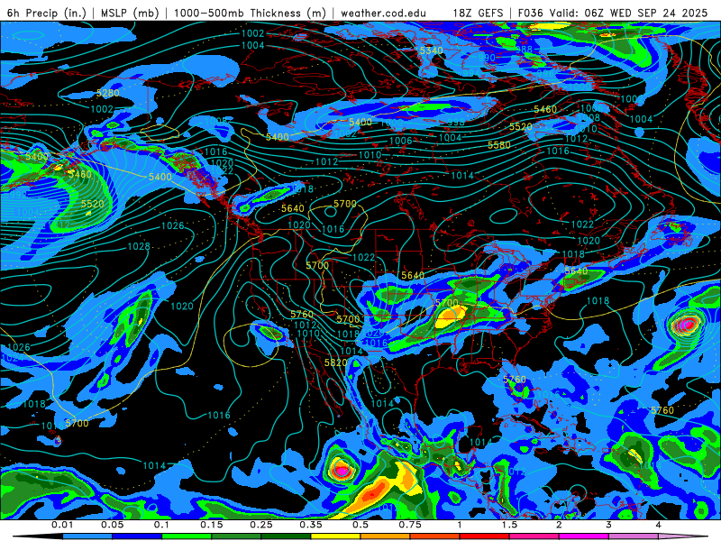Click the 'F036 Valid: 06Z WED SEP 24 2025' text
The width and height of the screenshot is (721, 541).
tap(613, 13)
